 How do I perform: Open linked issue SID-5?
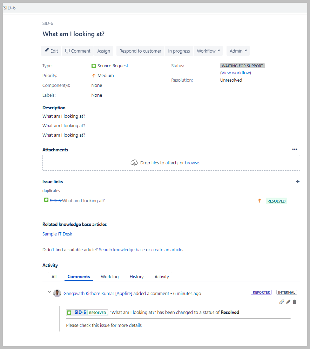pos(55,201)
